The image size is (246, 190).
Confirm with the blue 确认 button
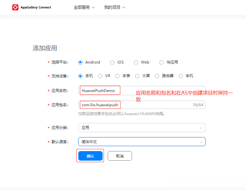[x=90, y=156]
